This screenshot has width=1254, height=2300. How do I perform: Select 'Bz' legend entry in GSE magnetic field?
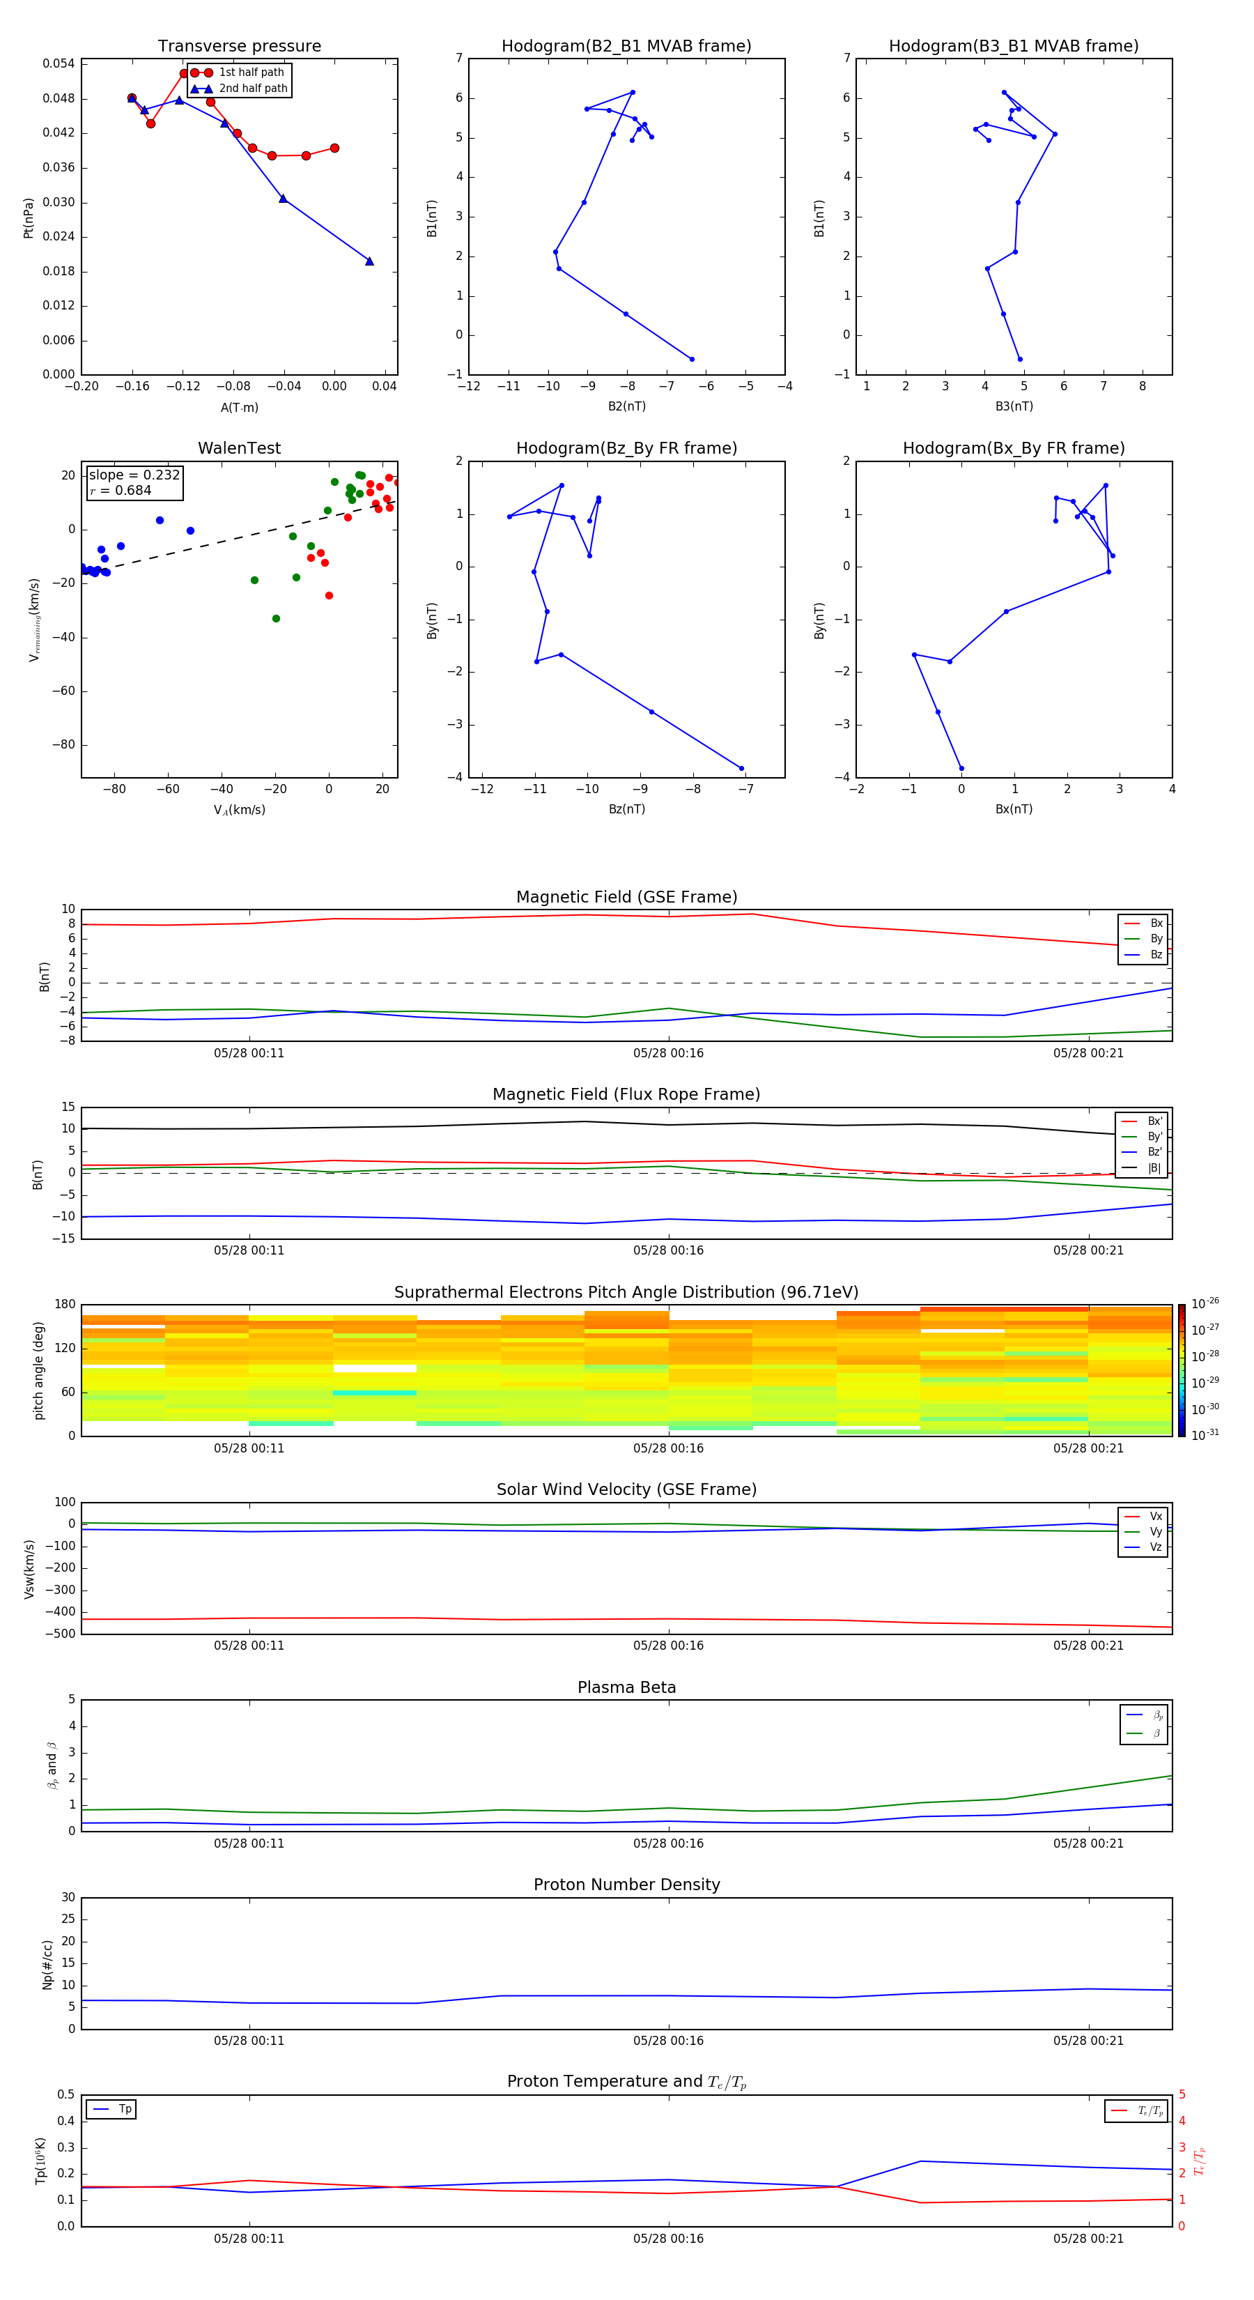[x=1144, y=954]
